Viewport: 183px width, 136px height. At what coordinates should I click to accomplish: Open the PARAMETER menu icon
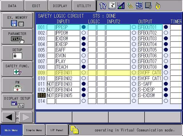coord(17,37)
